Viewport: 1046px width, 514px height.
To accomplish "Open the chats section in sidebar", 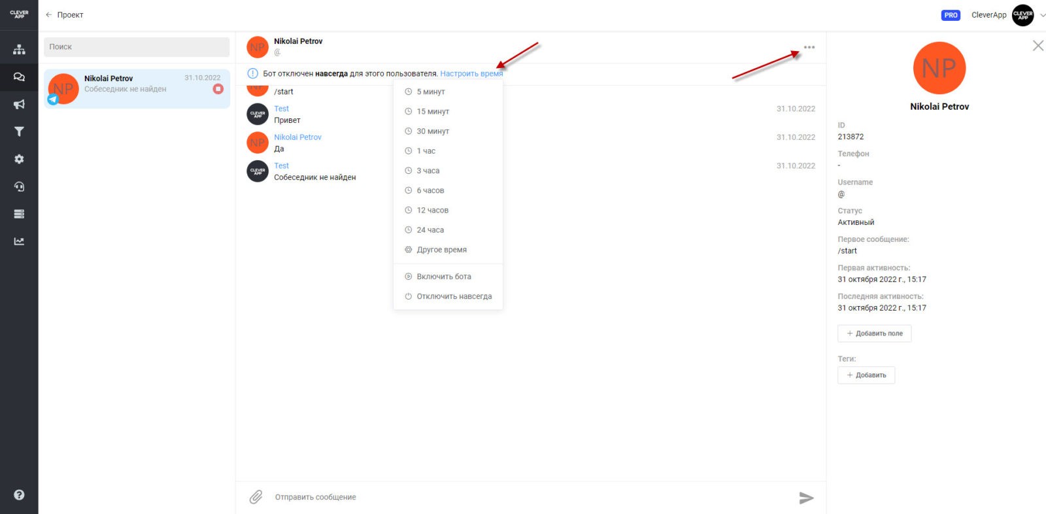I will point(19,77).
